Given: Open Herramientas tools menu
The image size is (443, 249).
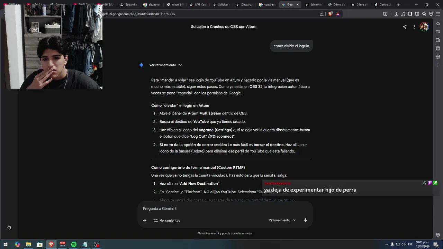Looking at the screenshot, I should point(167,220).
